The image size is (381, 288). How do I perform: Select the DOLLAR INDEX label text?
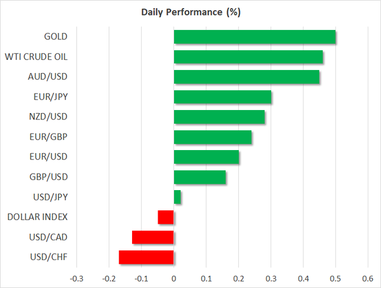click(37, 217)
